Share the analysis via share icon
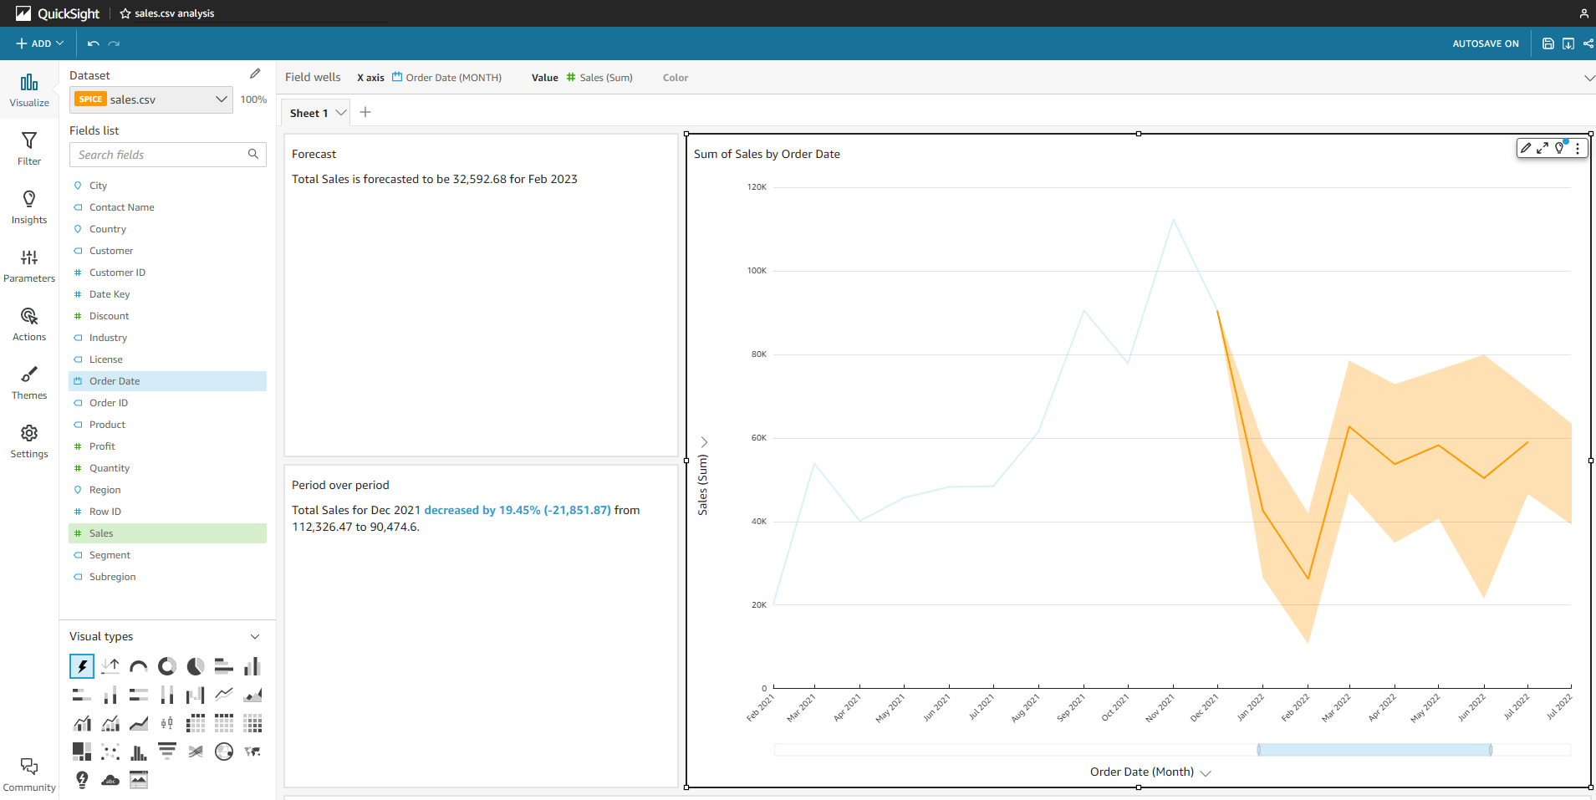 click(1588, 43)
